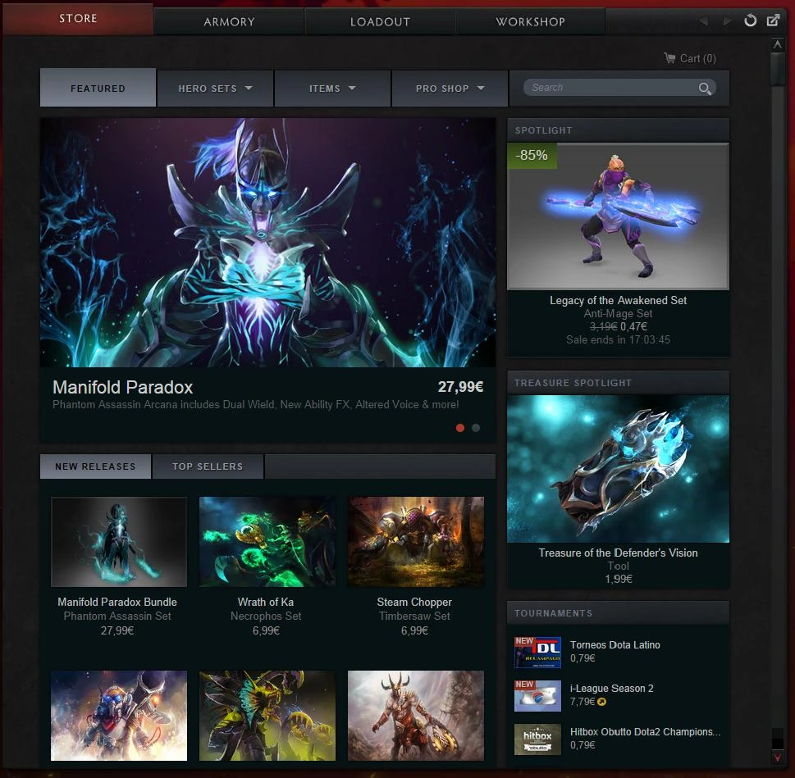The width and height of the screenshot is (795, 778).
Task: Click the vertical scrollbar thumb
Action: (x=777, y=69)
